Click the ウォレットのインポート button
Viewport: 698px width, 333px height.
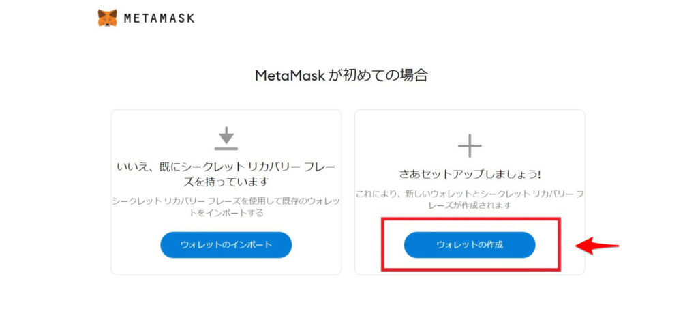pos(226,245)
